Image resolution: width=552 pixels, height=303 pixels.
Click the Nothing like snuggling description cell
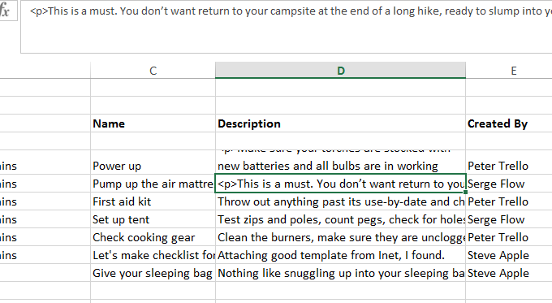tap(340, 274)
